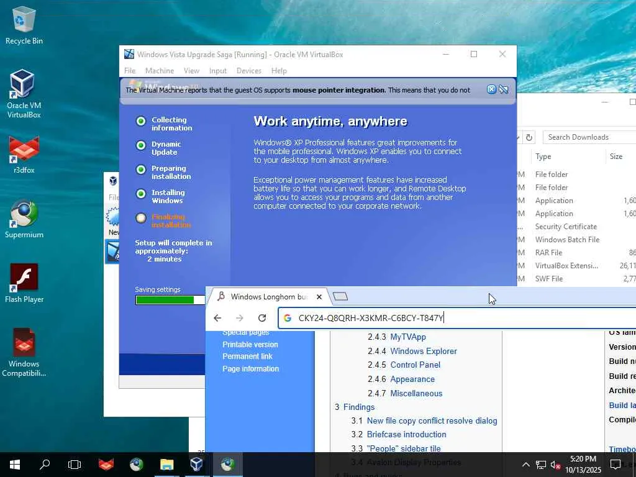Open the Permanent link

point(247,356)
